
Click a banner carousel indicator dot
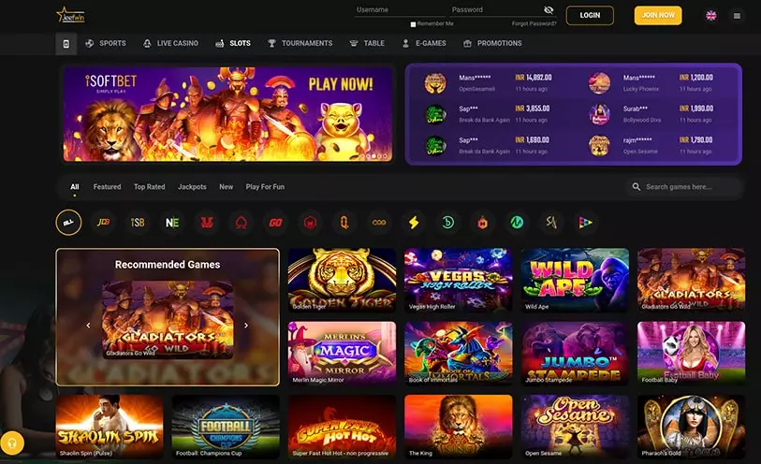click(x=373, y=156)
